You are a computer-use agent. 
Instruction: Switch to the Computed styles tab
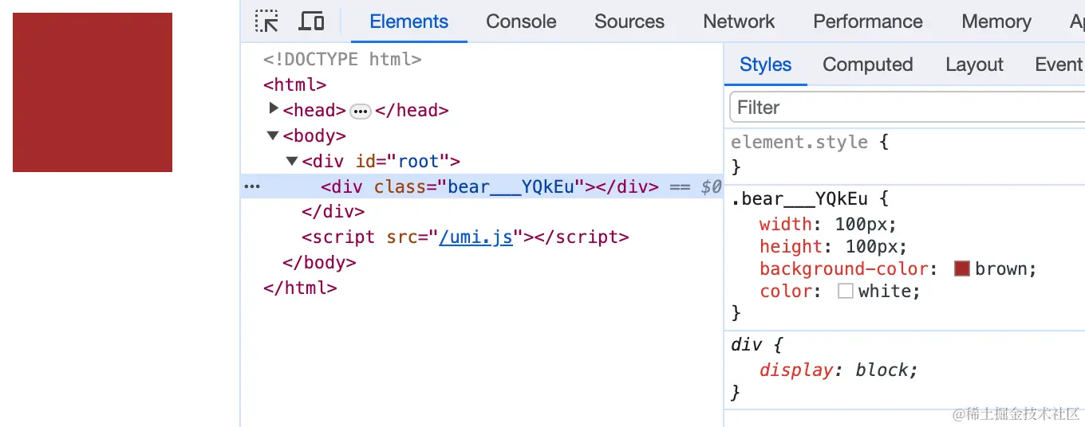867,65
